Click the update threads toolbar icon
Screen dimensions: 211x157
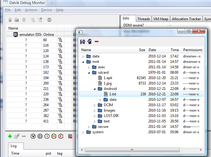[x=33, y=20]
